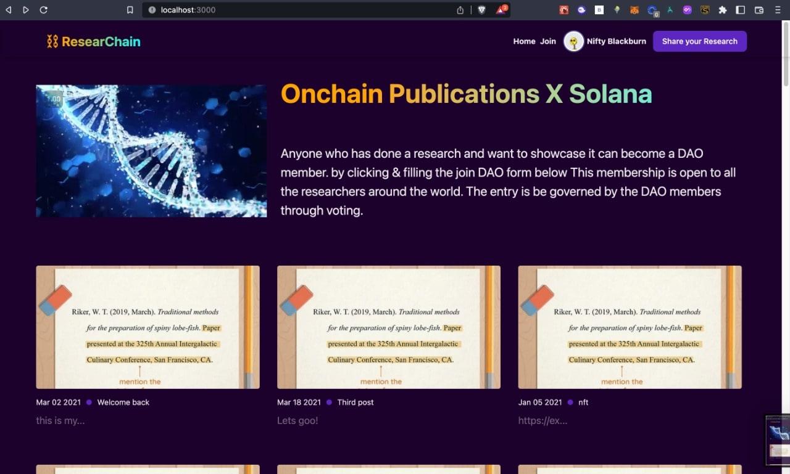Bookmark this page with the bookmark icon
Screen dimensions: 790x474
(x=130, y=10)
